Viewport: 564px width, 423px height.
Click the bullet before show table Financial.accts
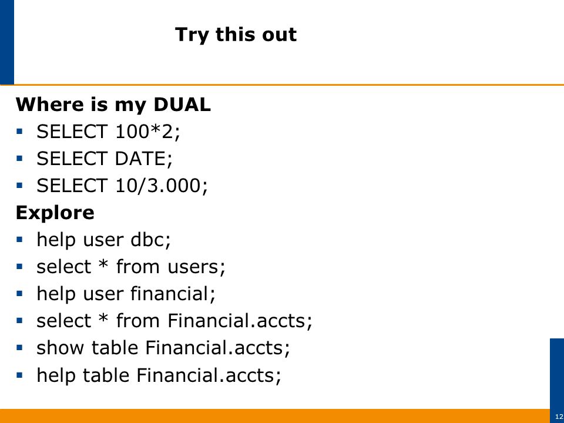[x=19, y=348]
